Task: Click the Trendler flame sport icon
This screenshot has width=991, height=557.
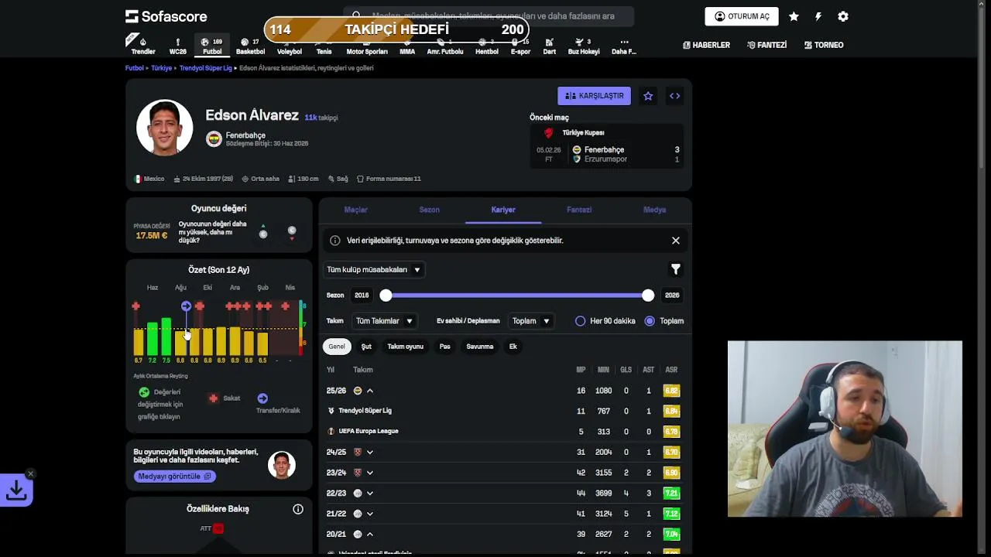Action: [143, 46]
